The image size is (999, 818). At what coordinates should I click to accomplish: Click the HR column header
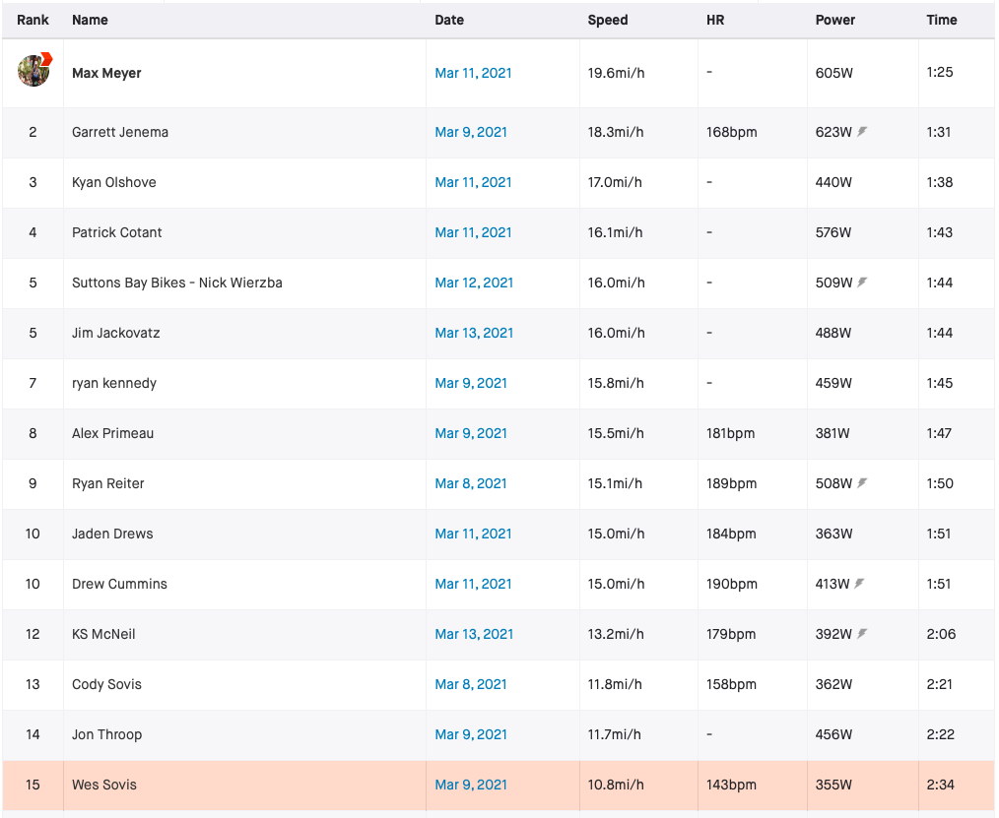pos(713,20)
